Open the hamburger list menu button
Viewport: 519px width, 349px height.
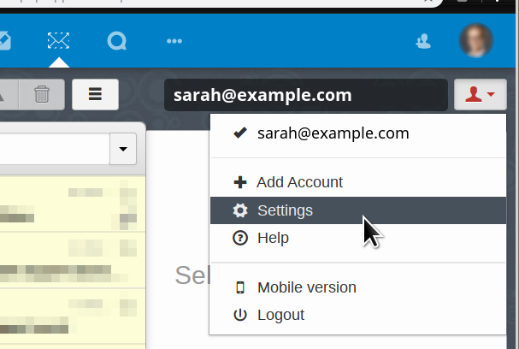[95, 94]
